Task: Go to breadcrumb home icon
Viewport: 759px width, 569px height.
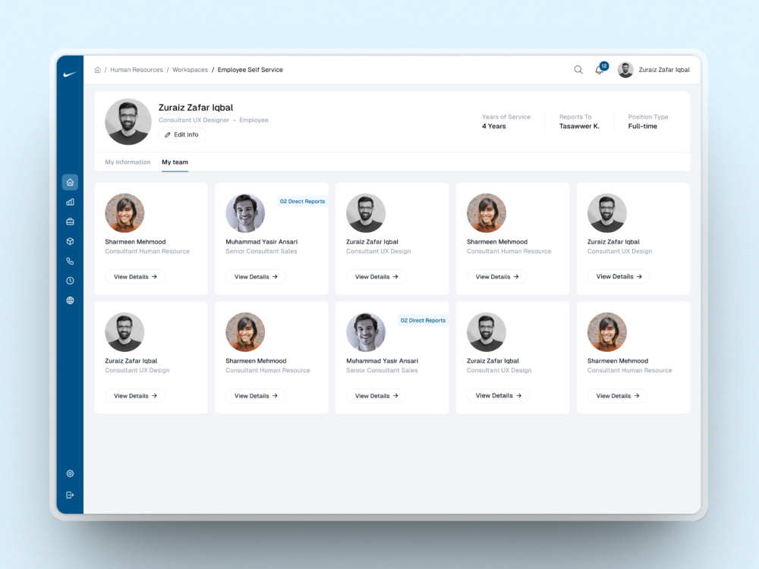Action: click(x=98, y=70)
